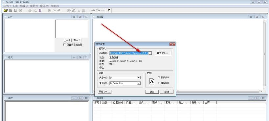
Task: Select 横向 landscape orientation radio button
Action: pos(159,83)
